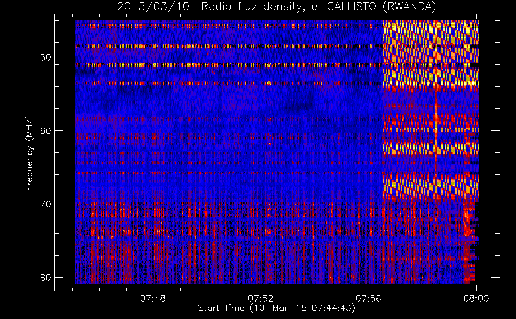516x319 pixels.
Task: Click the '70' frequency axis label
Action: click(46, 204)
